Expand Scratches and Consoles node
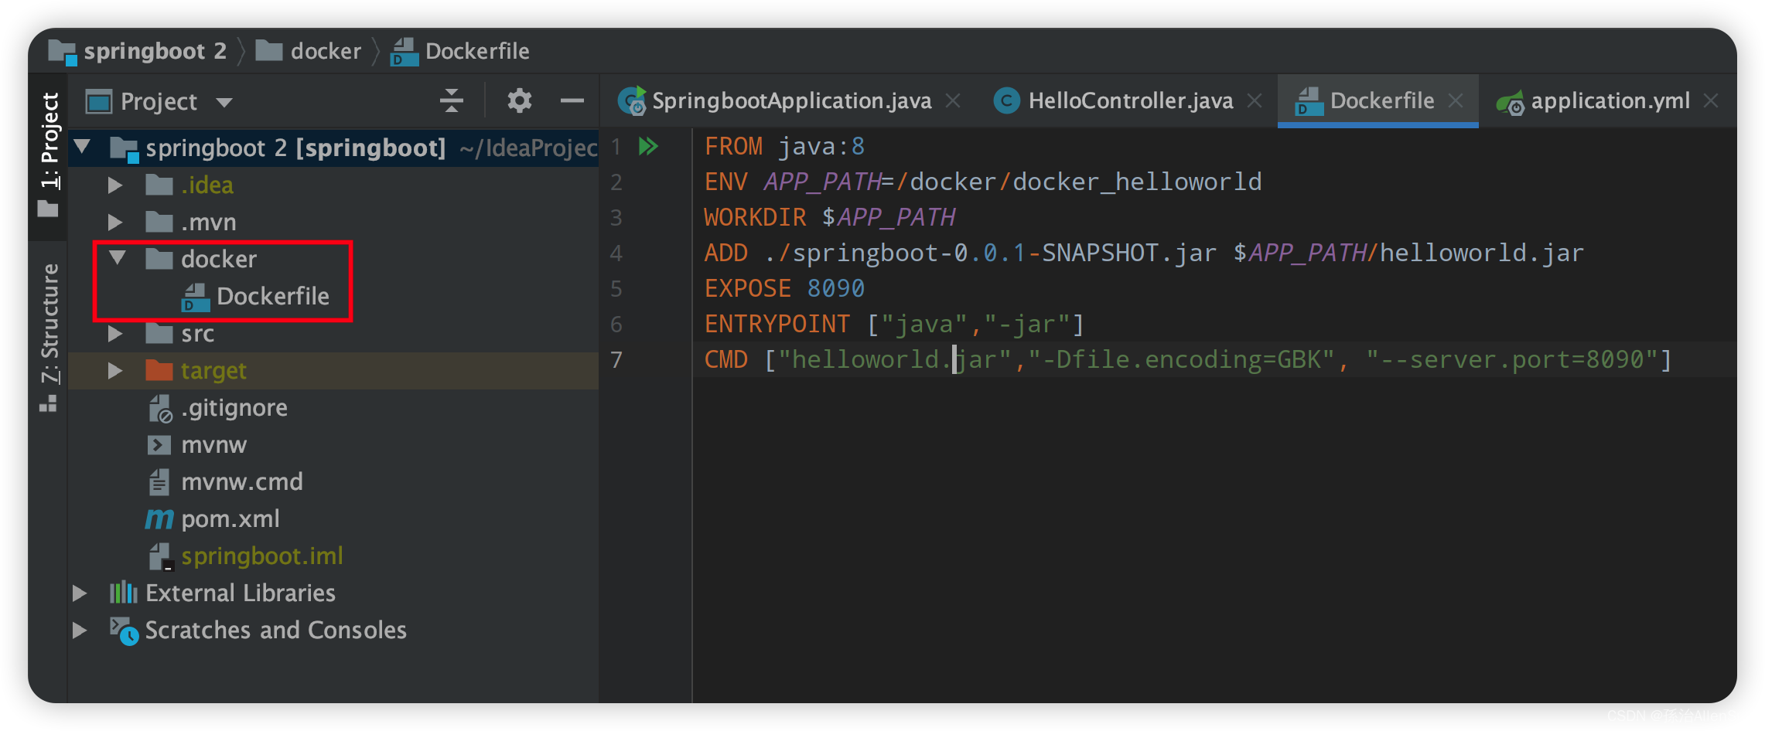The height and width of the screenshot is (731, 1765). (80, 630)
